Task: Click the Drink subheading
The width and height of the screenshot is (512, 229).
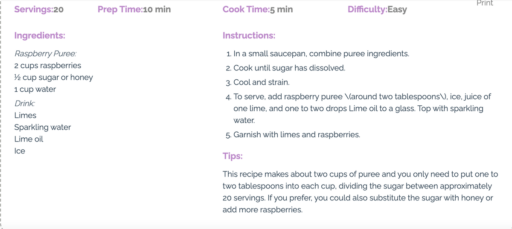Action: 25,104
